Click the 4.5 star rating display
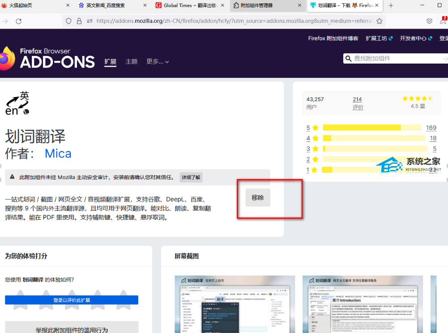 click(418, 102)
